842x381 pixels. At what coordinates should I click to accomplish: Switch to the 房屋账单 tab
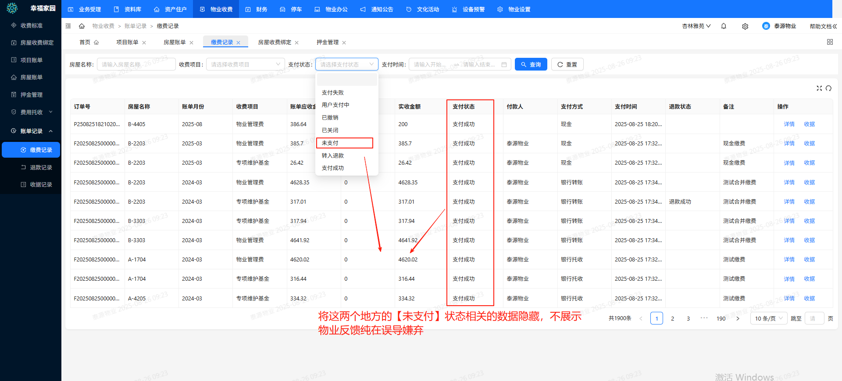tap(175, 42)
